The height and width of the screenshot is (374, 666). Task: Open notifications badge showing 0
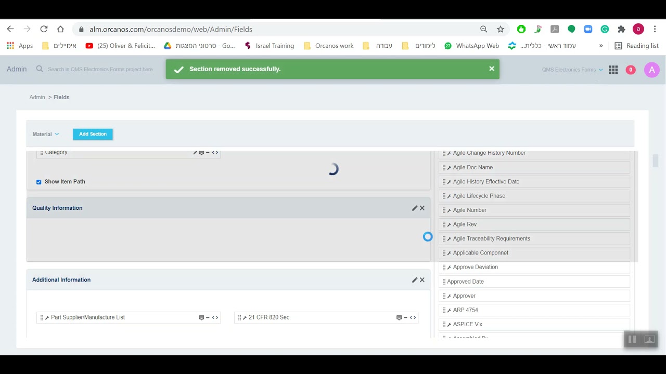point(631,70)
